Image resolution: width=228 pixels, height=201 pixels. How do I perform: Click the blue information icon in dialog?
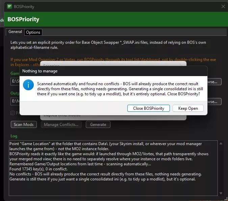tap(28, 85)
